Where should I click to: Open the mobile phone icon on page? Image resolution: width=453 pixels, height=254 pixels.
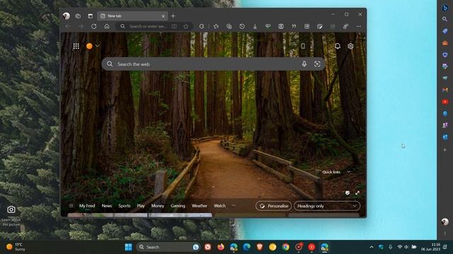coord(303,46)
